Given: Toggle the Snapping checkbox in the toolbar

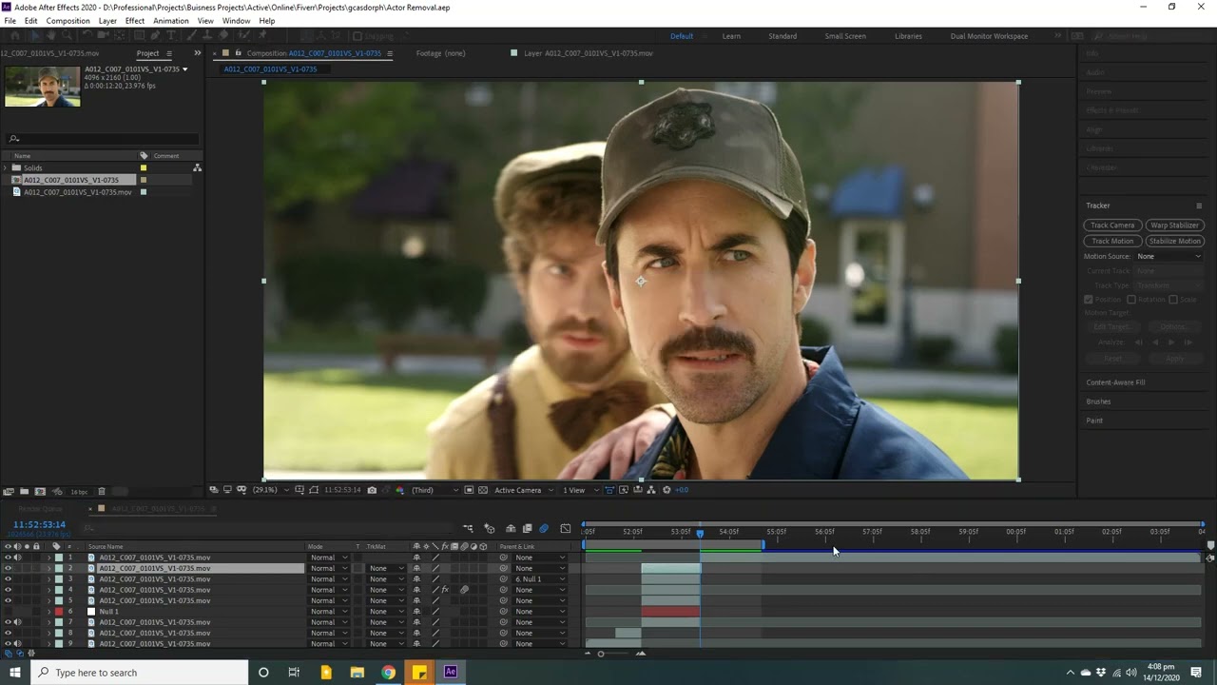Looking at the screenshot, I should (x=358, y=36).
